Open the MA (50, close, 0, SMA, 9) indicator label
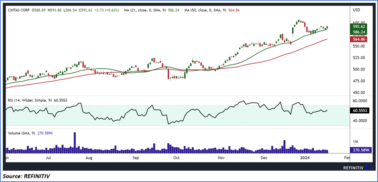The height and width of the screenshot is (182, 378). [x=205, y=10]
